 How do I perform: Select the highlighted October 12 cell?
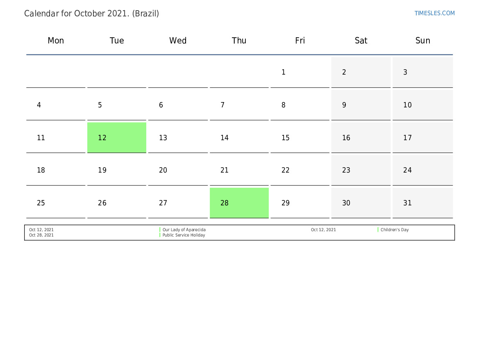[x=117, y=138]
